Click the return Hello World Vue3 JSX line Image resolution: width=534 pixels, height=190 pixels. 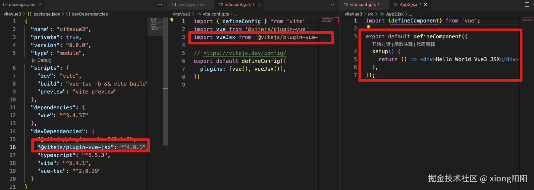[x=449, y=59]
